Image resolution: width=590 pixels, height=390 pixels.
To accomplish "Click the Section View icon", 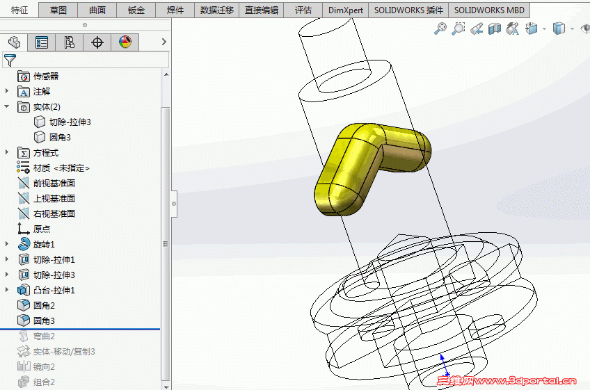I will [495, 29].
